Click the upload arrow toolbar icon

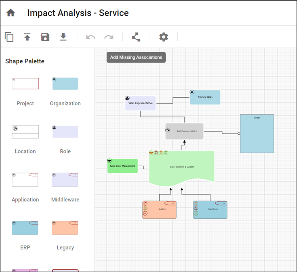pyautogui.click(x=27, y=37)
